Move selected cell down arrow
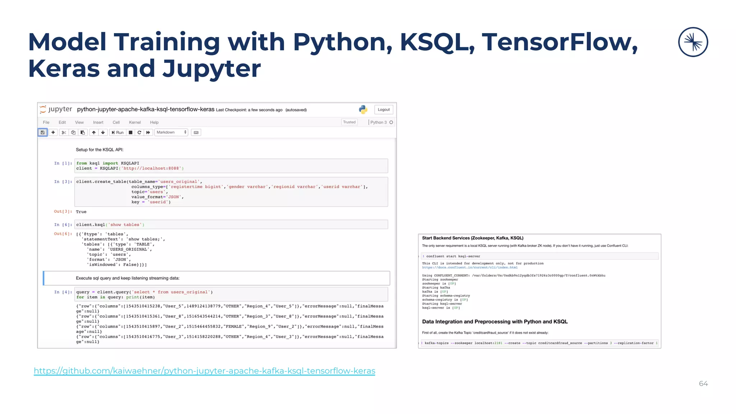Viewport: 736px width, 414px height. [x=103, y=133]
